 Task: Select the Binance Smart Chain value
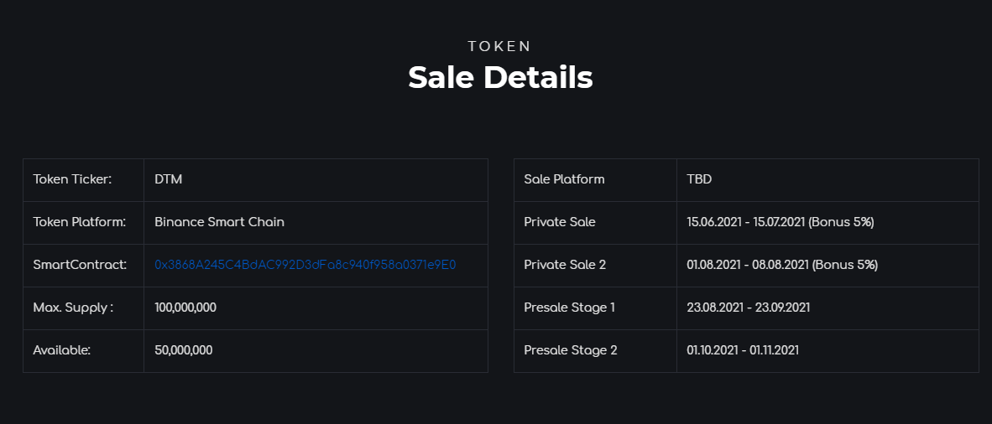[x=220, y=222]
